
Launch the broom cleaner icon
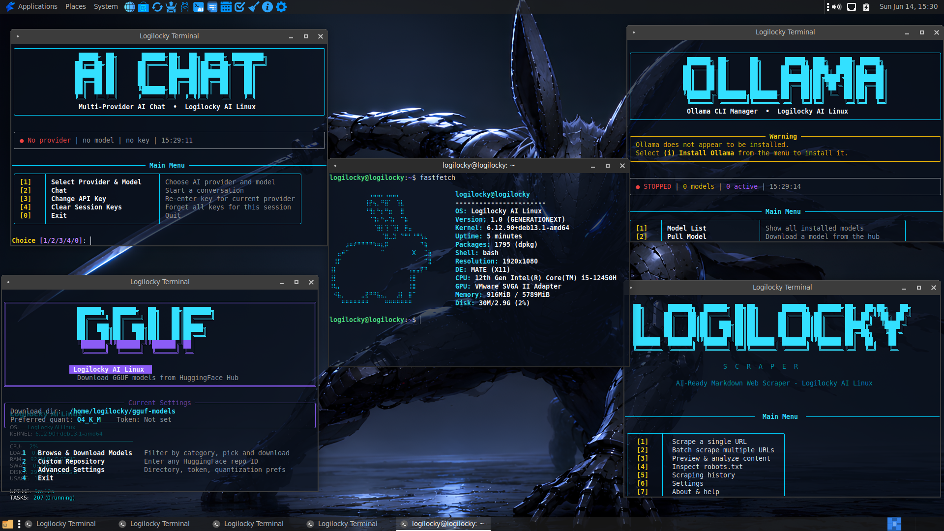[254, 7]
